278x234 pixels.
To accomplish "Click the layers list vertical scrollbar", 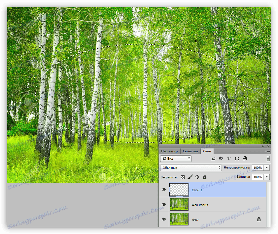I will click(268, 204).
